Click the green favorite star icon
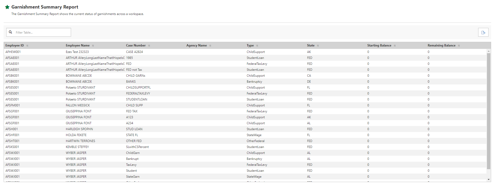Image resolution: width=495 pixels, height=188 pixels. [x=7, y=7]
